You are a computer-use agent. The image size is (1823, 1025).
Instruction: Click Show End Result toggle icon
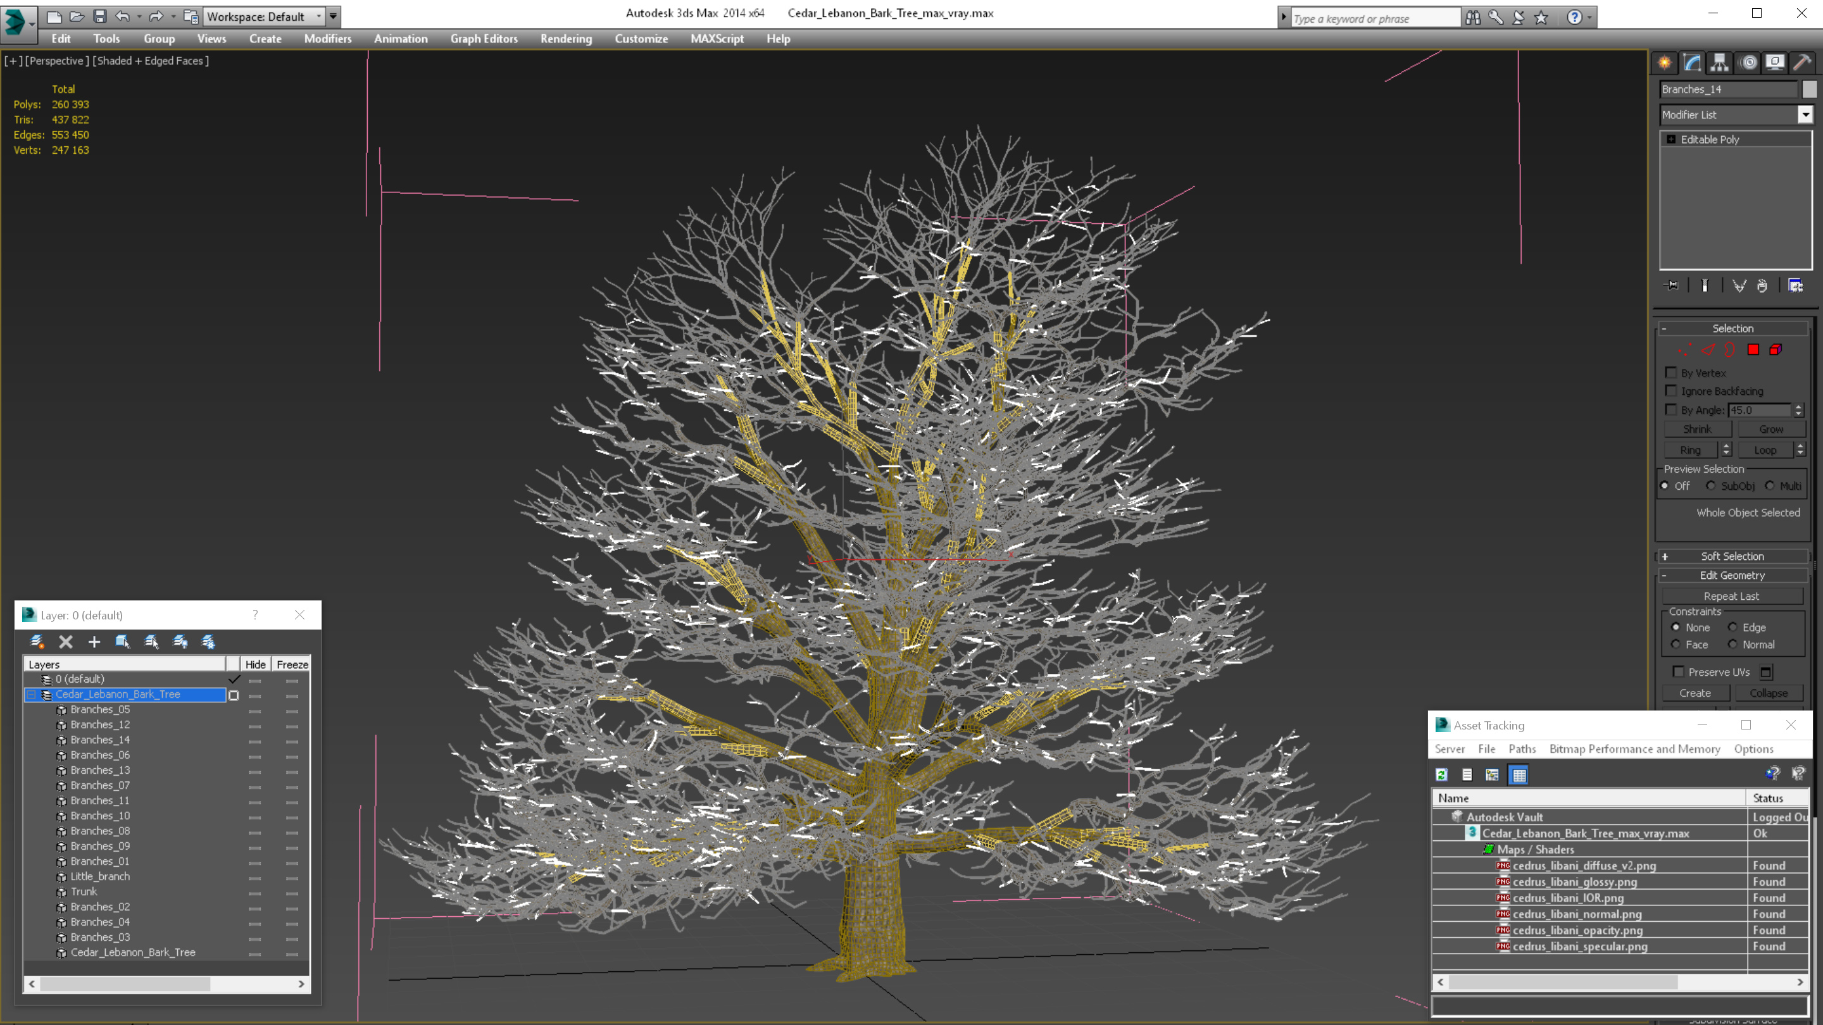pyautogui.click(x=1705, y=286)
